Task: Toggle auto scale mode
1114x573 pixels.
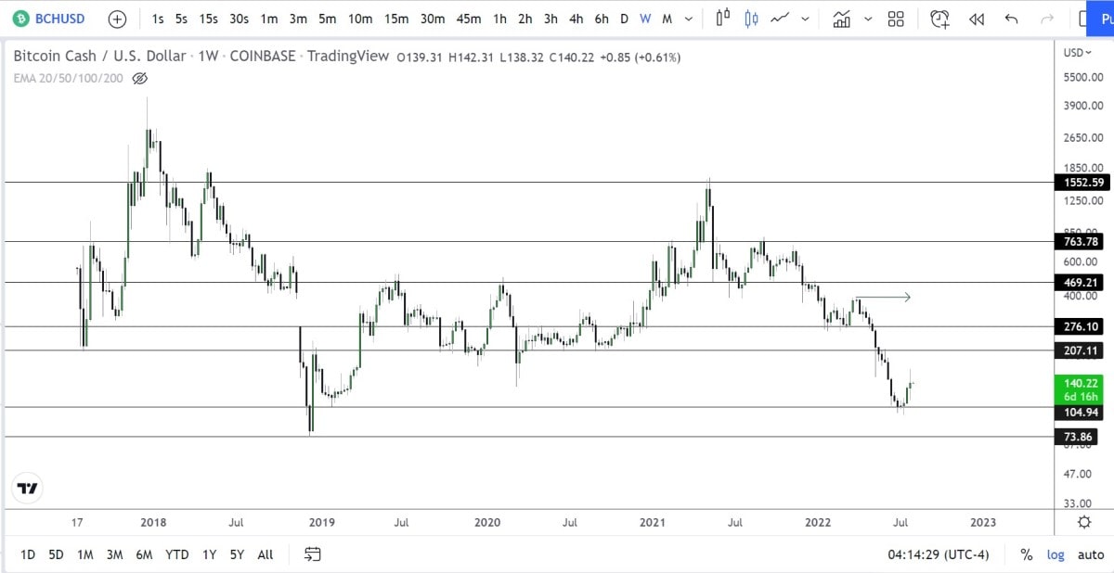Action: click(x=1091, y=554)
